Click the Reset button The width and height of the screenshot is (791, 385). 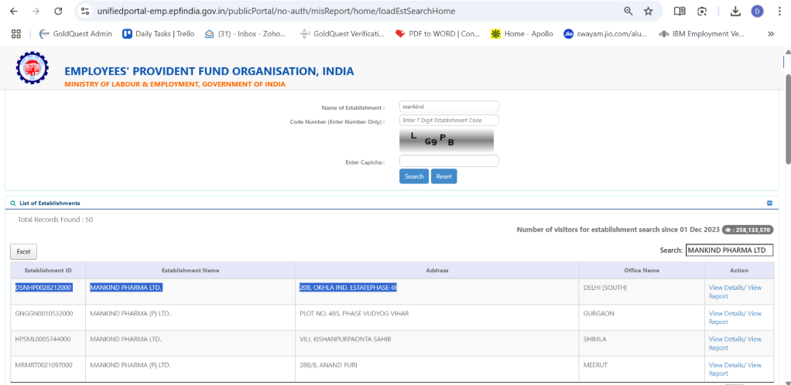[443, 176]
